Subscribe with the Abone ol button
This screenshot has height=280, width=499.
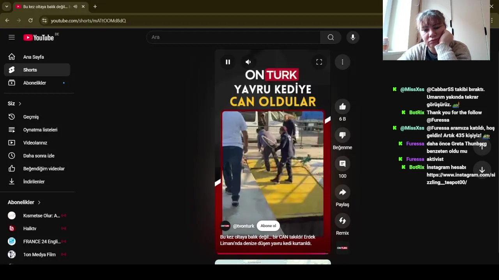(x=268, y=226)
